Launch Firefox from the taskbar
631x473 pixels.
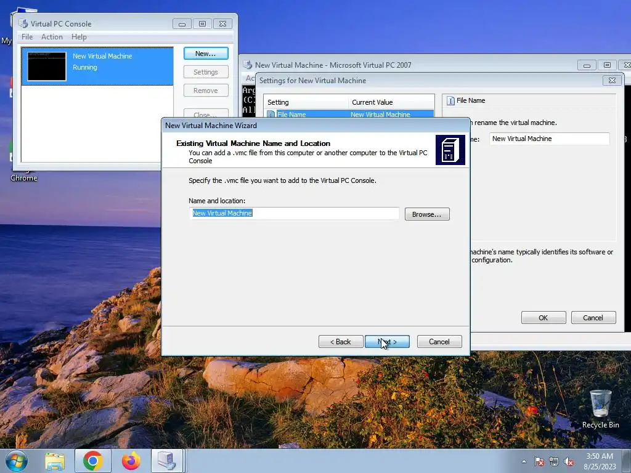click(x=131, y=461)
